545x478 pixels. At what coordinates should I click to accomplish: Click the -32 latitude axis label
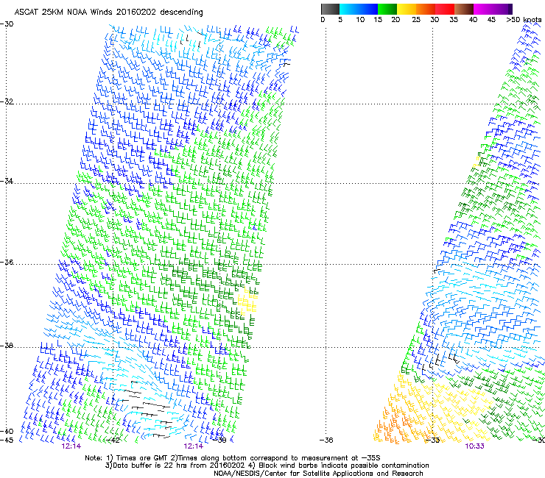click(7, 101)
